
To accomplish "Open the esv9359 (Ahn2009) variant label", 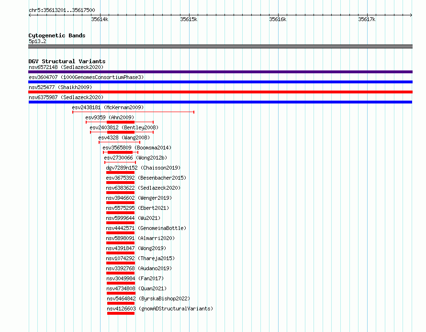I will click(110, 117).
